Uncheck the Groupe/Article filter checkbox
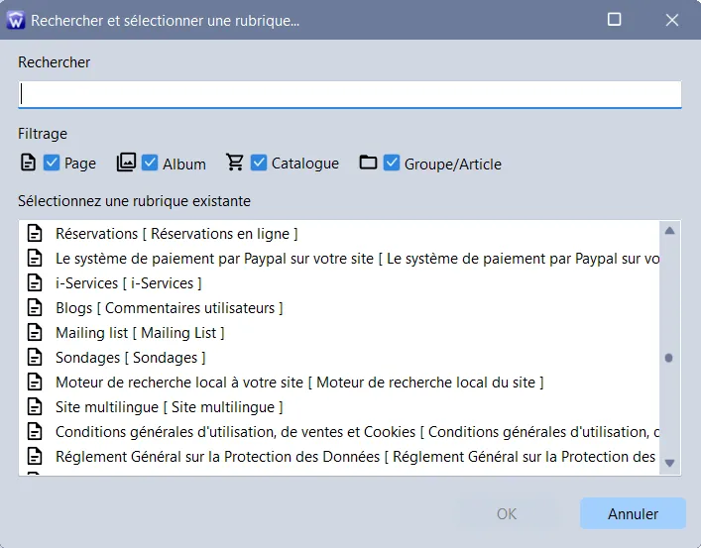Image resolution: width=701 pixels, height=548 pixels. tap(392, 163)
